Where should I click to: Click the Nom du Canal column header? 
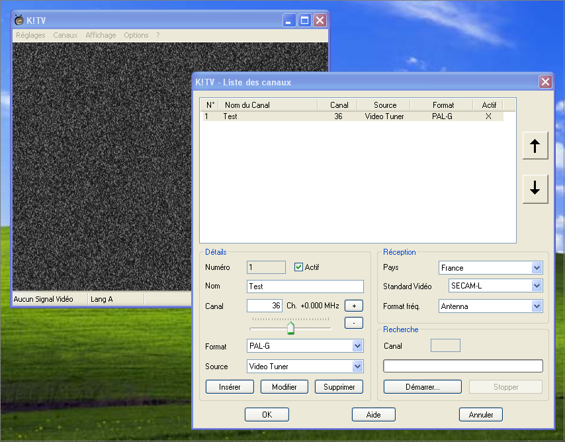(x=268, y=105)
